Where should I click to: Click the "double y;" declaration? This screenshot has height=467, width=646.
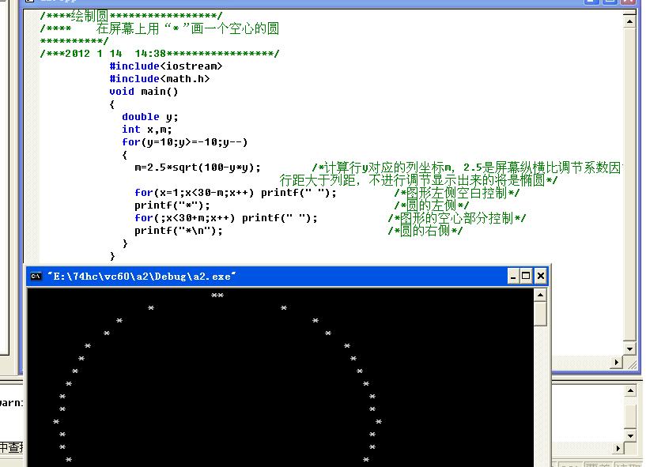coord(150,117)
